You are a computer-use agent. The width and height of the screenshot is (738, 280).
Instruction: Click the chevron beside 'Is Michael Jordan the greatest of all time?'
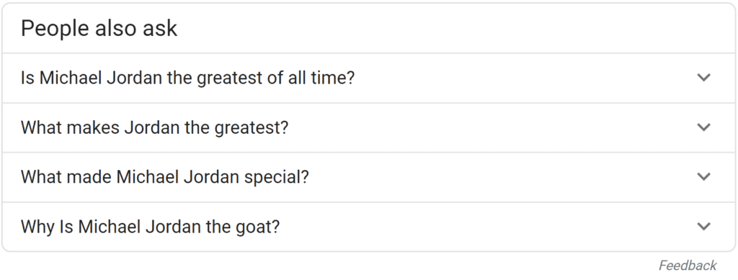click(x=703, y=78)
